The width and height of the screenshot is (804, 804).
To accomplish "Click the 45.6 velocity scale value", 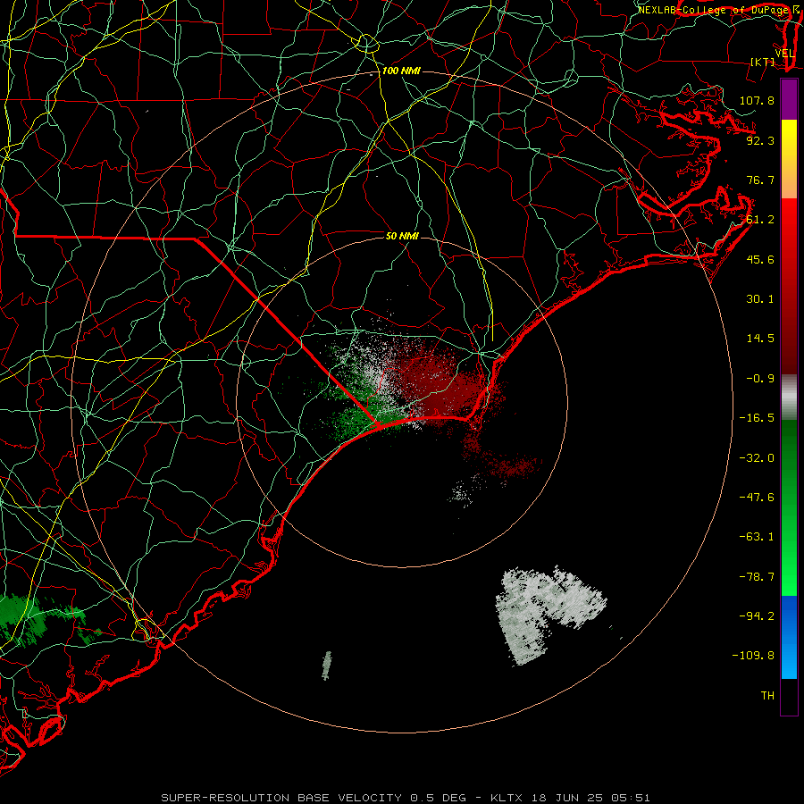I will 760,259.
